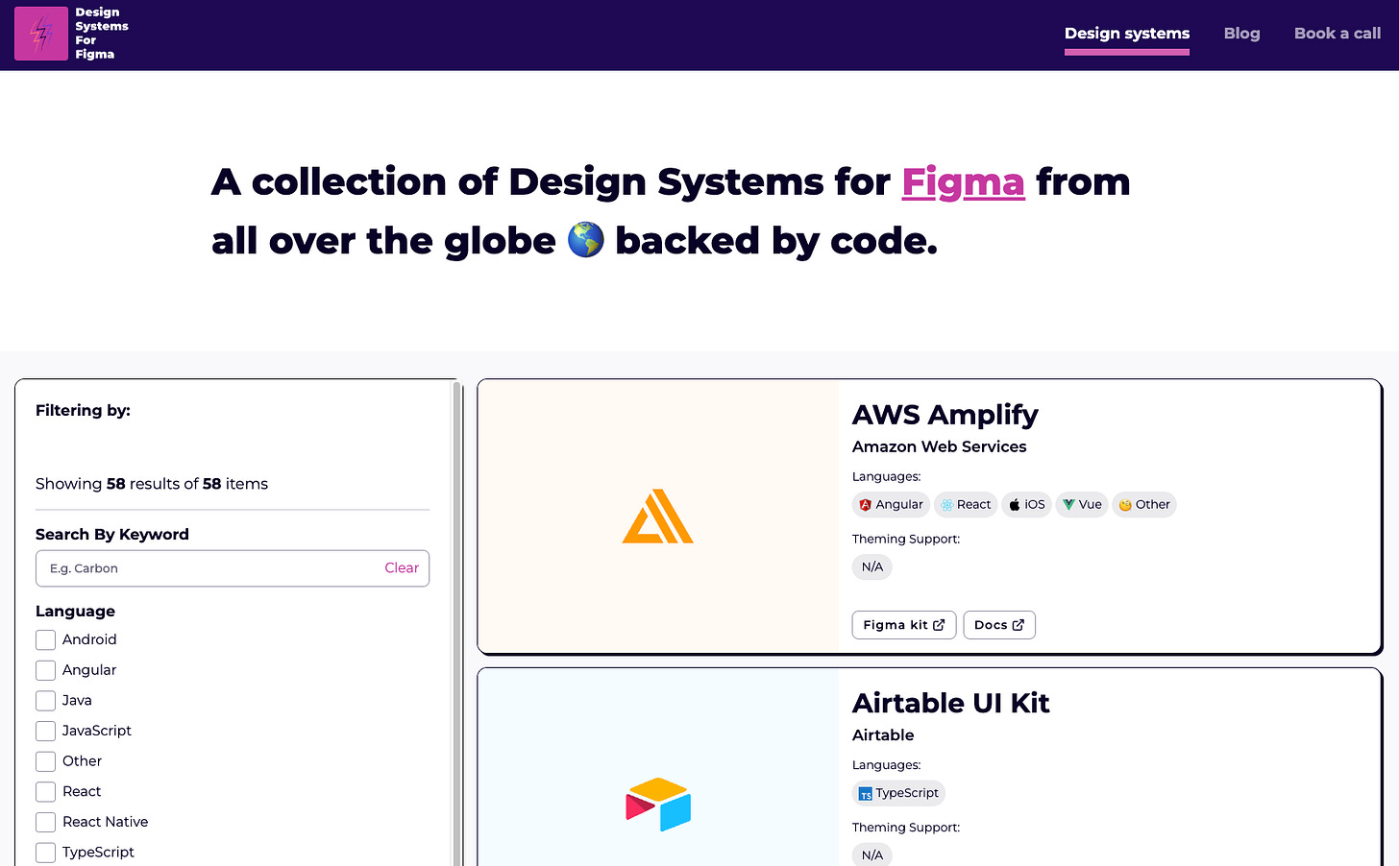Screen dimensions: 1399x866
Task: Click the external link icon on Docs button
Action: [1018, 625]
